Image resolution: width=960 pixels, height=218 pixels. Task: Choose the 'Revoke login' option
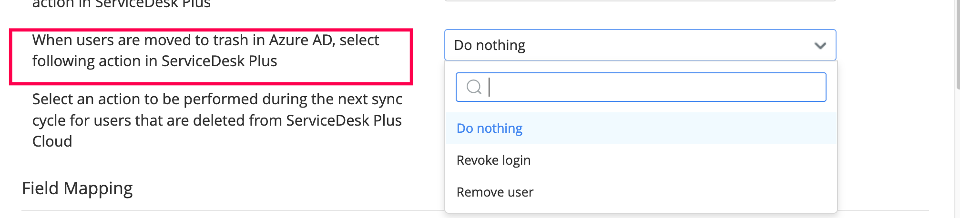coord(641,160)
